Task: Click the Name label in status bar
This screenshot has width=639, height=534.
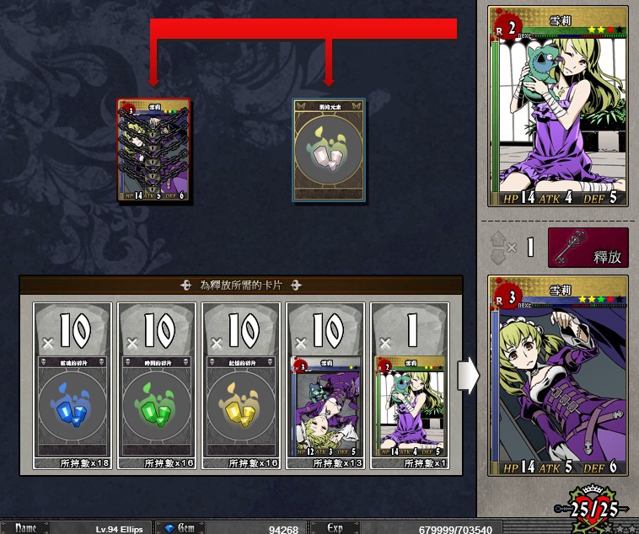Action: (25, 528)
